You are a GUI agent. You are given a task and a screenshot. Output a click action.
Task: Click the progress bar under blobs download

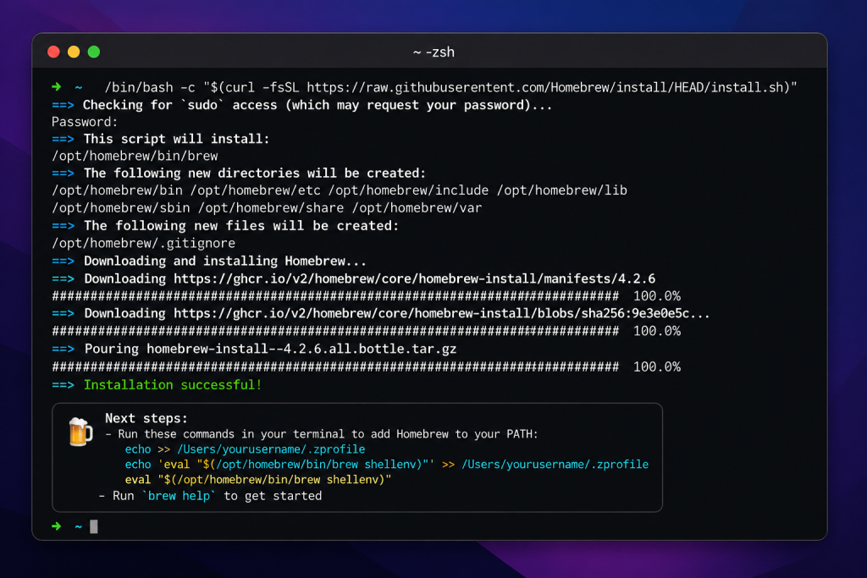tap(335, 331)
